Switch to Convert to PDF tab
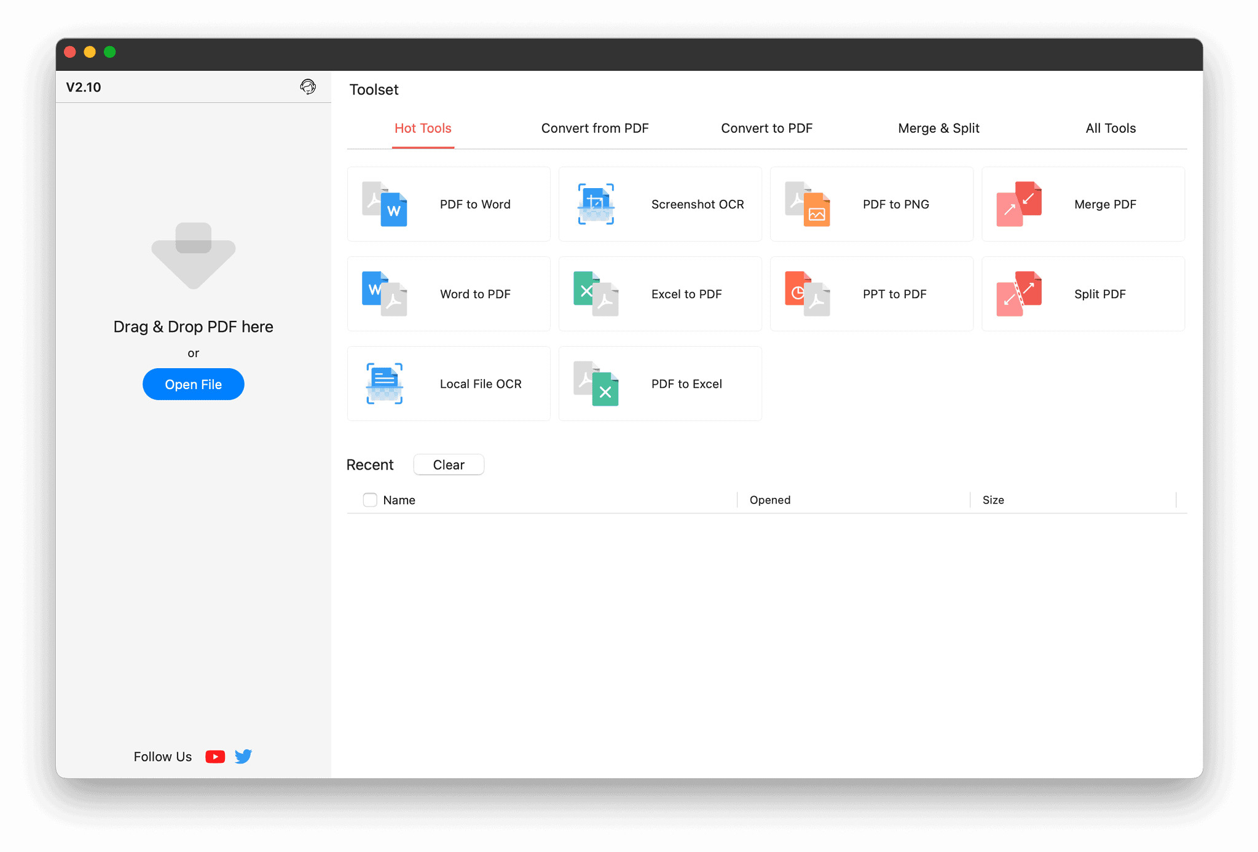 [x=766, y=128]
